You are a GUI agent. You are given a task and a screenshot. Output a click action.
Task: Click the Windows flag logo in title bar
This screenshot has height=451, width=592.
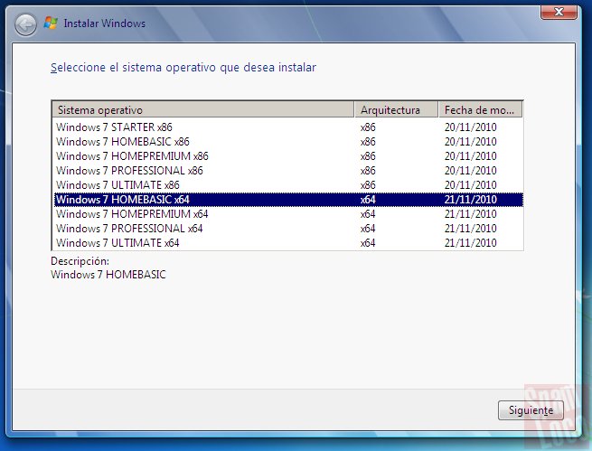point(51,23)
